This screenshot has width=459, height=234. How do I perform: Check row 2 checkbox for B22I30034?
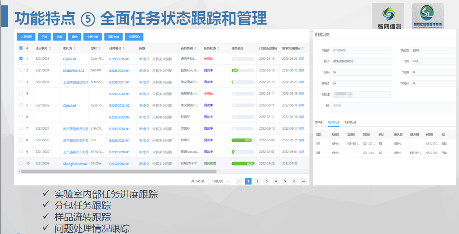pos(21,70)
